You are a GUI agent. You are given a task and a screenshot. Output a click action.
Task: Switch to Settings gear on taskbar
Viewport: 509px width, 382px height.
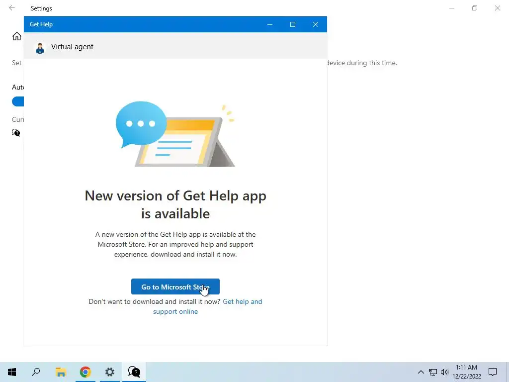coord(110,372)
